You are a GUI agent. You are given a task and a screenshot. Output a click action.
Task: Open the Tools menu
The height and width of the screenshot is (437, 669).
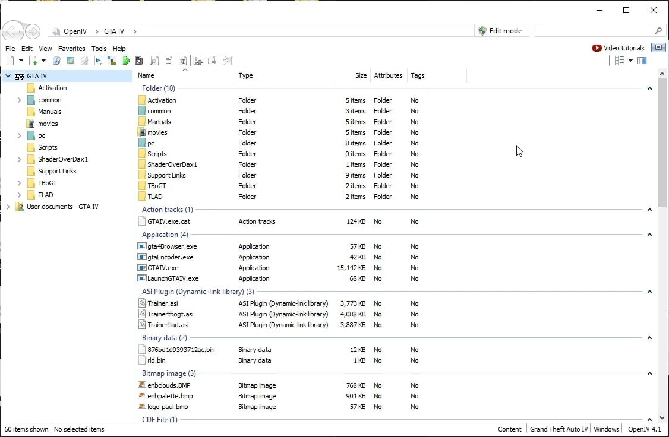point(99,49)
